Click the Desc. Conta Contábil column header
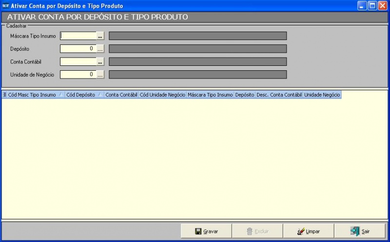390x242 pixels. click(279, 95)
